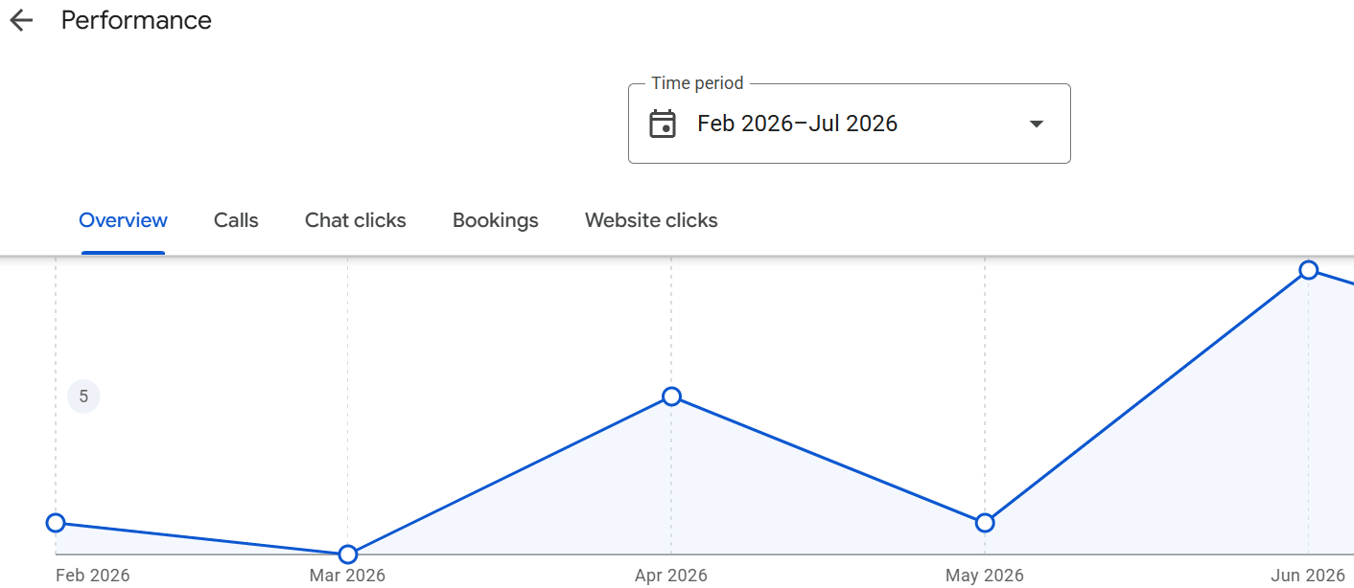
Task: View the Website clicks tab
Action: [x=651, y=220]
